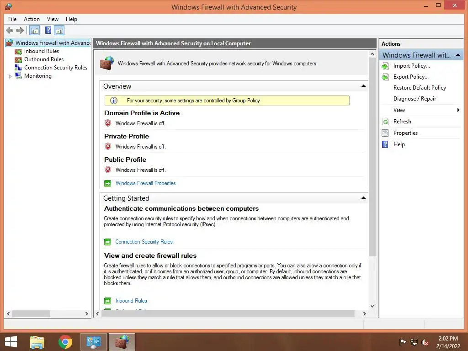This screenshot has width=468, height=351.
Task: Open Outbound Rules in the console tree
Action: point(44,59)
